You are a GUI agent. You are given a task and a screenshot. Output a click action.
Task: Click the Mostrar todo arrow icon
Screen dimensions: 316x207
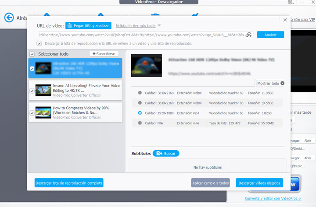(x=283, y=83)
